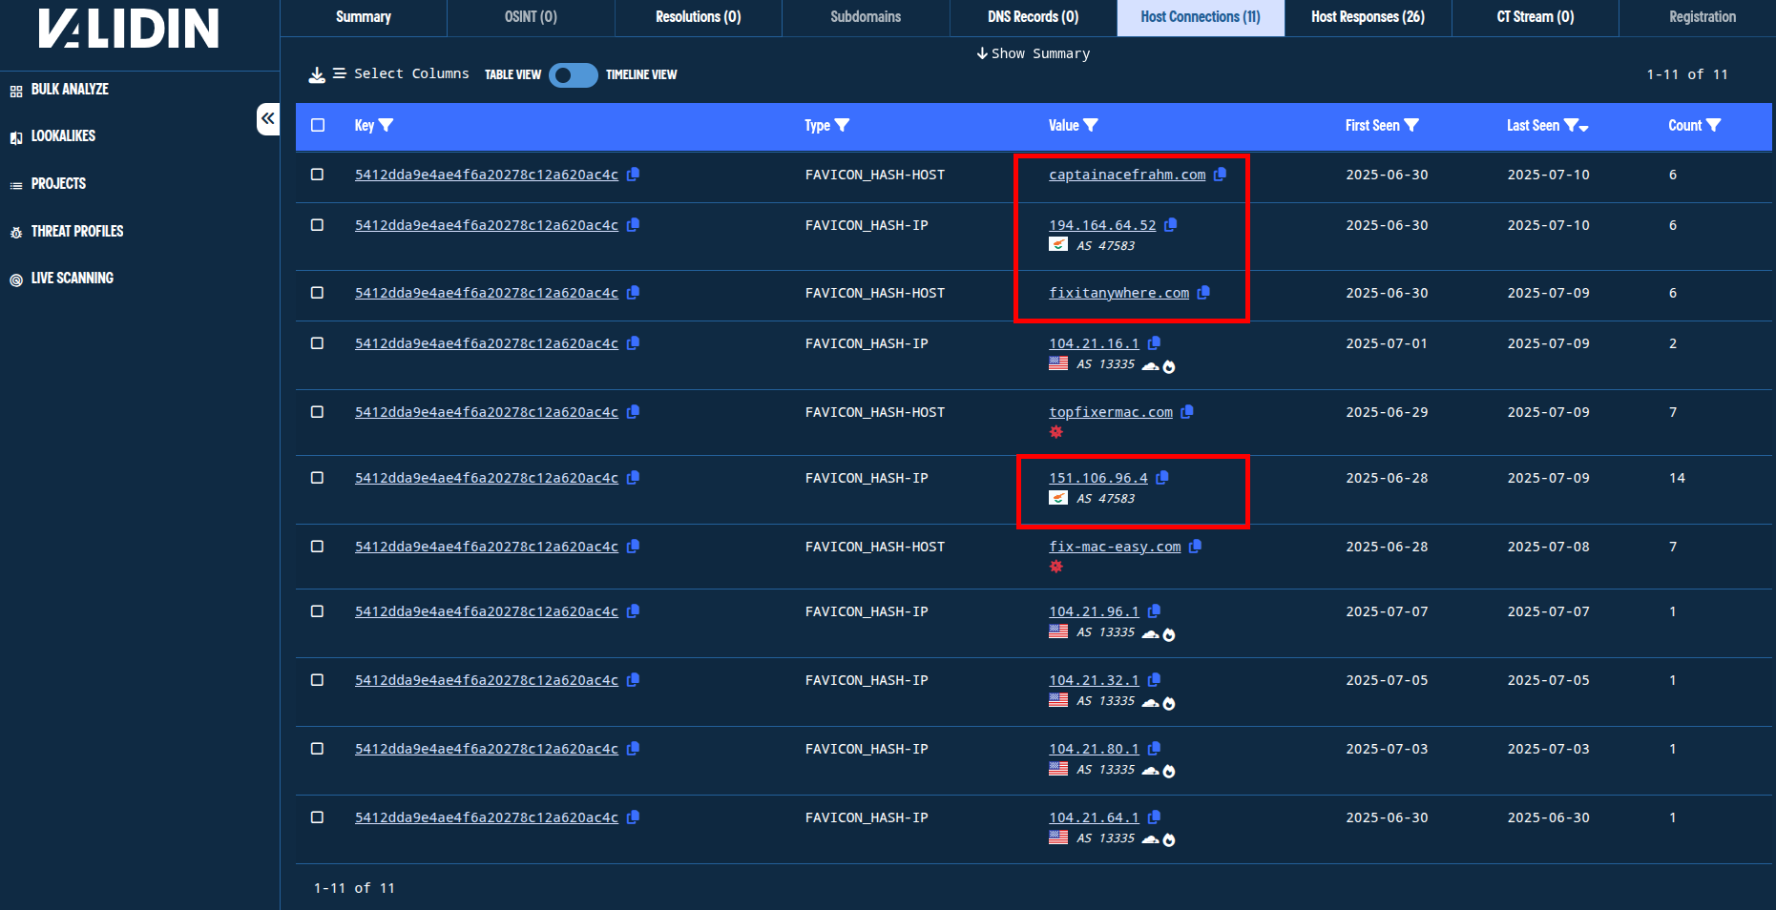The height and width of the screenshot is (910, 1776).
Task: Toggle between Table View and Timeline View
Action: tap(573, 74)
